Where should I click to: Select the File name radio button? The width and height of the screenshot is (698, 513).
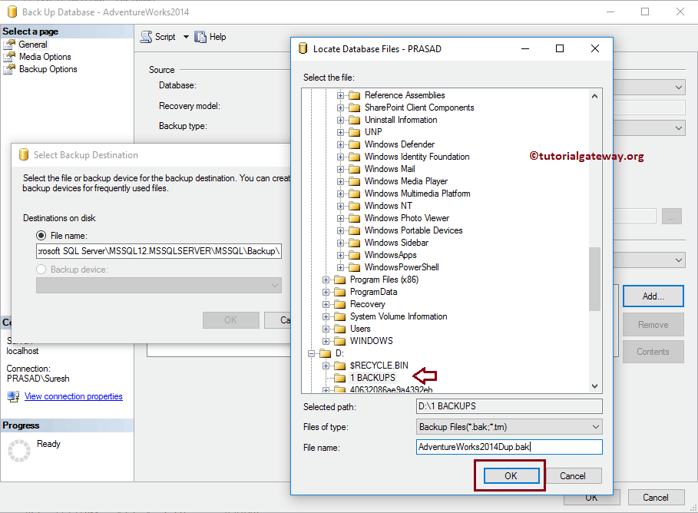[x=41, y=236]
